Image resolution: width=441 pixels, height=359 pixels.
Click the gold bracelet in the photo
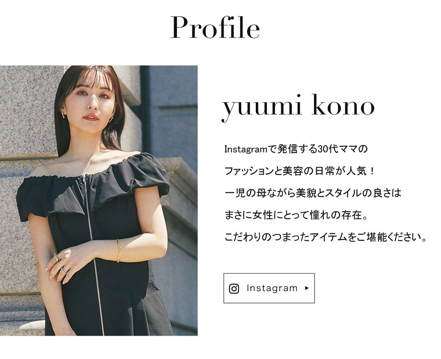118,251
